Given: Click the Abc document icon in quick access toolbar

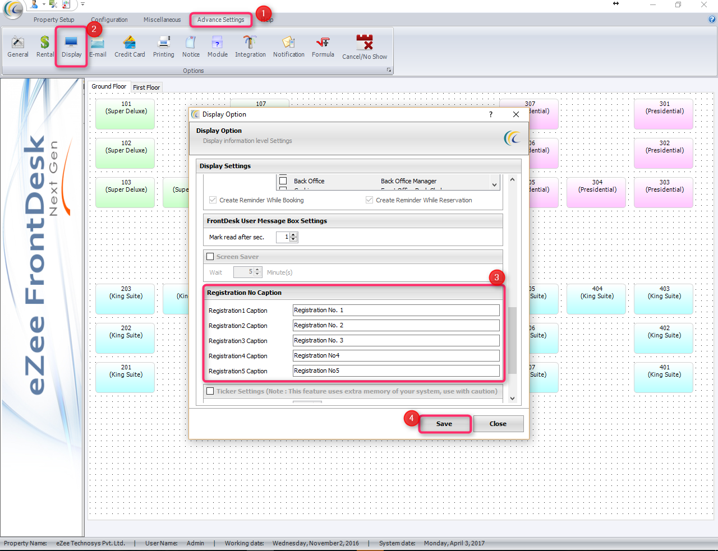Looking at the screenshot, I should click(66, 4).
